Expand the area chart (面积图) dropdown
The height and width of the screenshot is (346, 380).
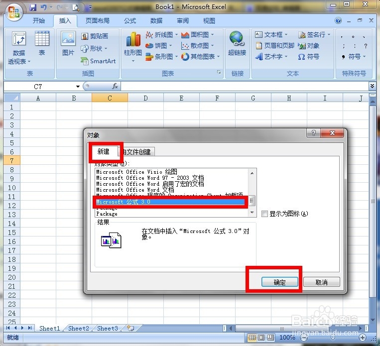(212, 35)
